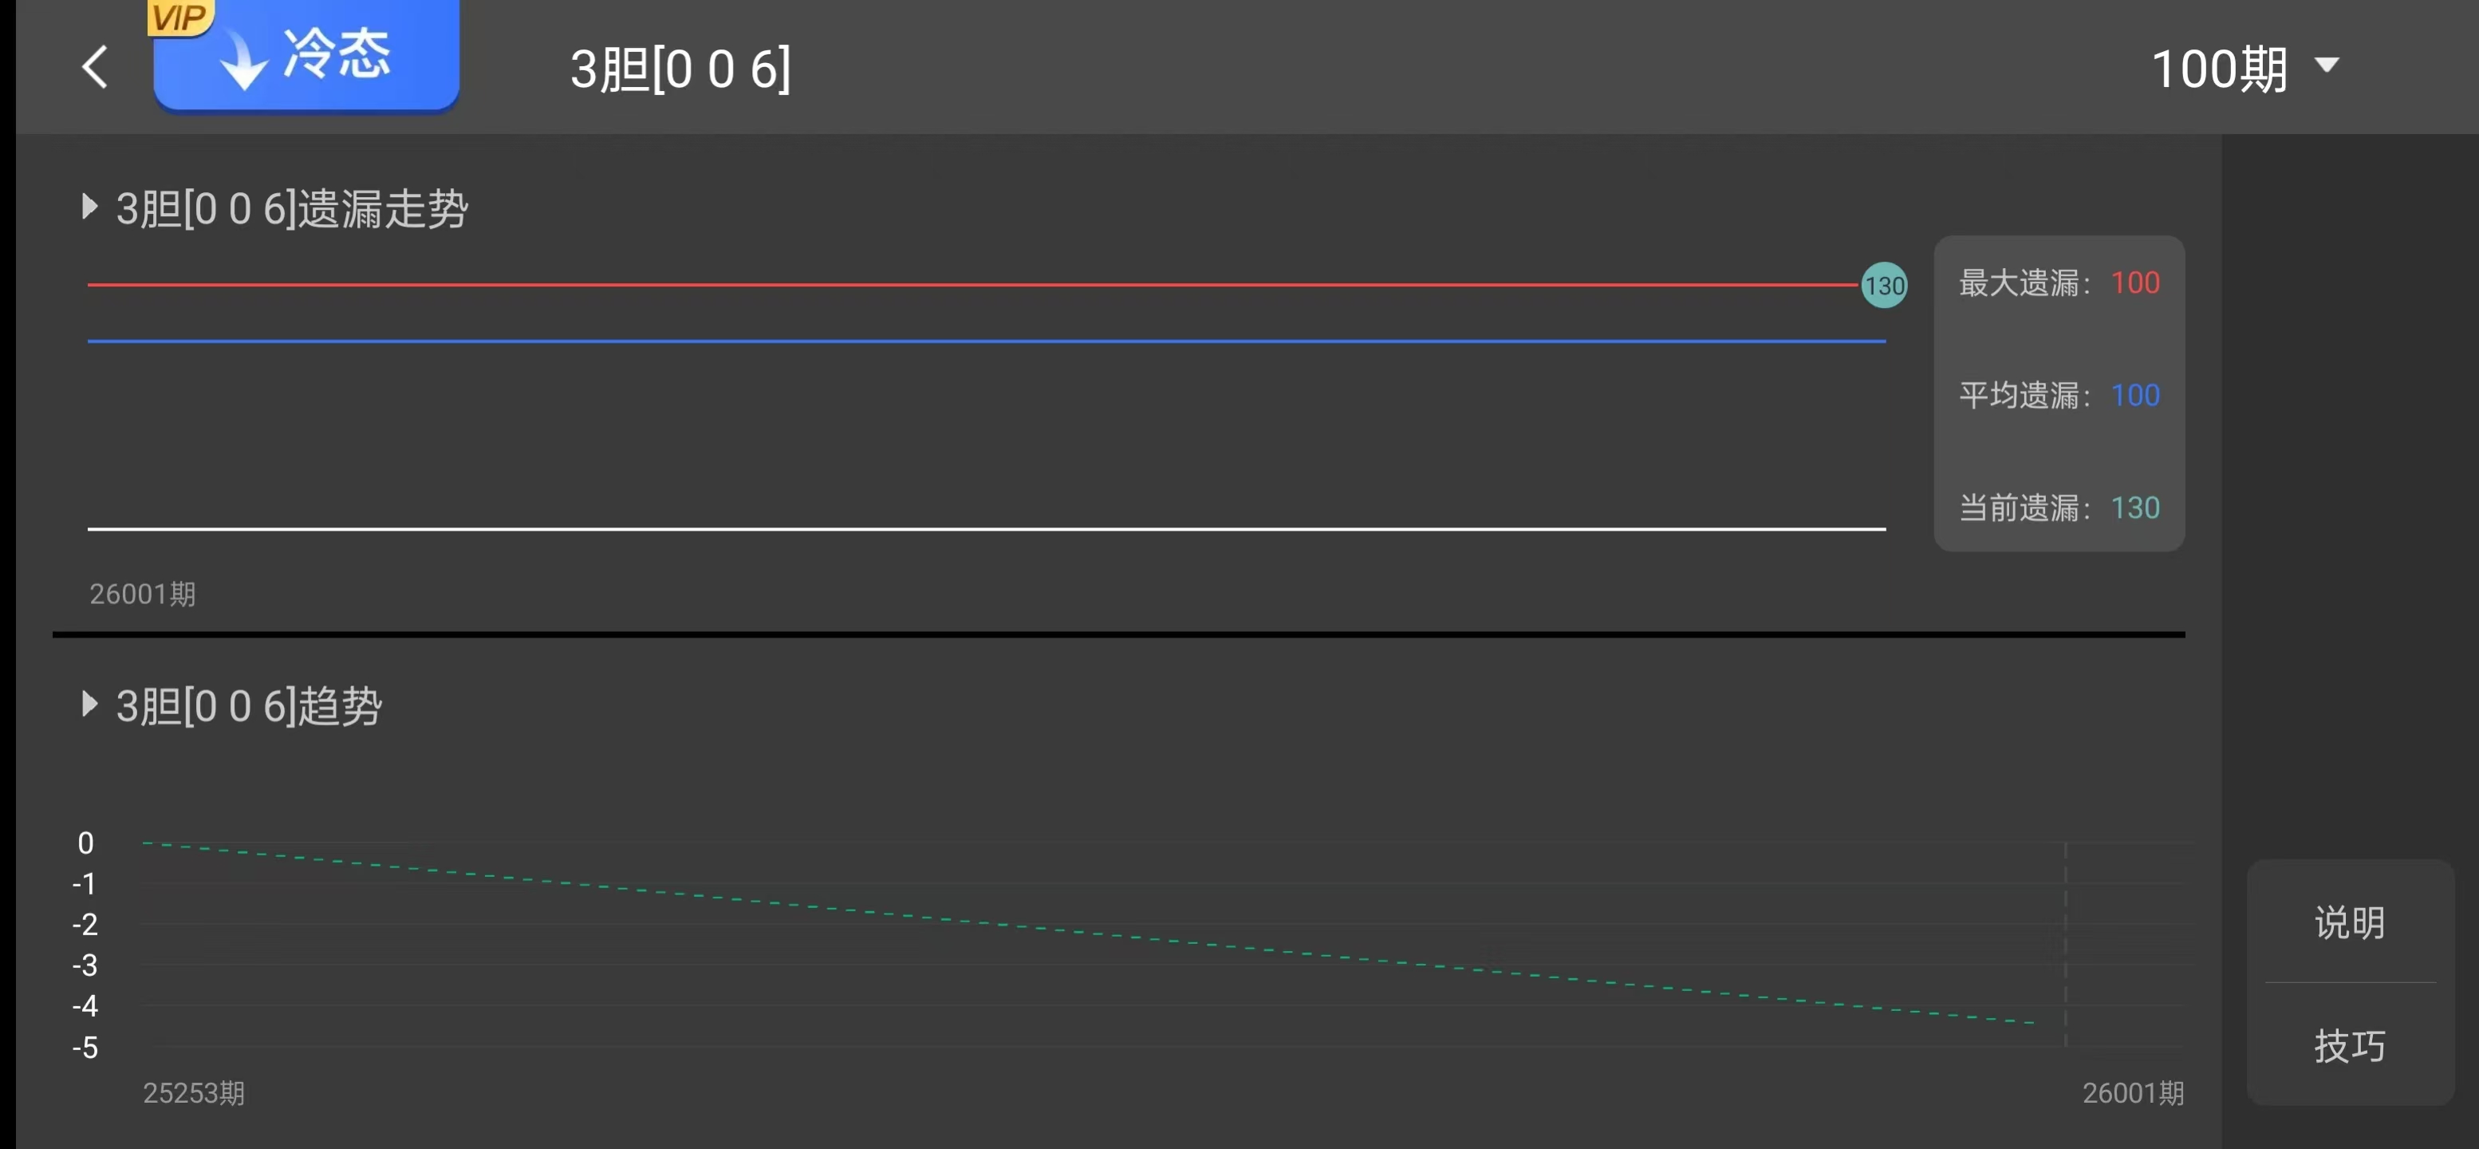The width and height of the screenshot is (2479, 1149).
Task: Click the green dashed trend line
Action: pos(1058,929)
